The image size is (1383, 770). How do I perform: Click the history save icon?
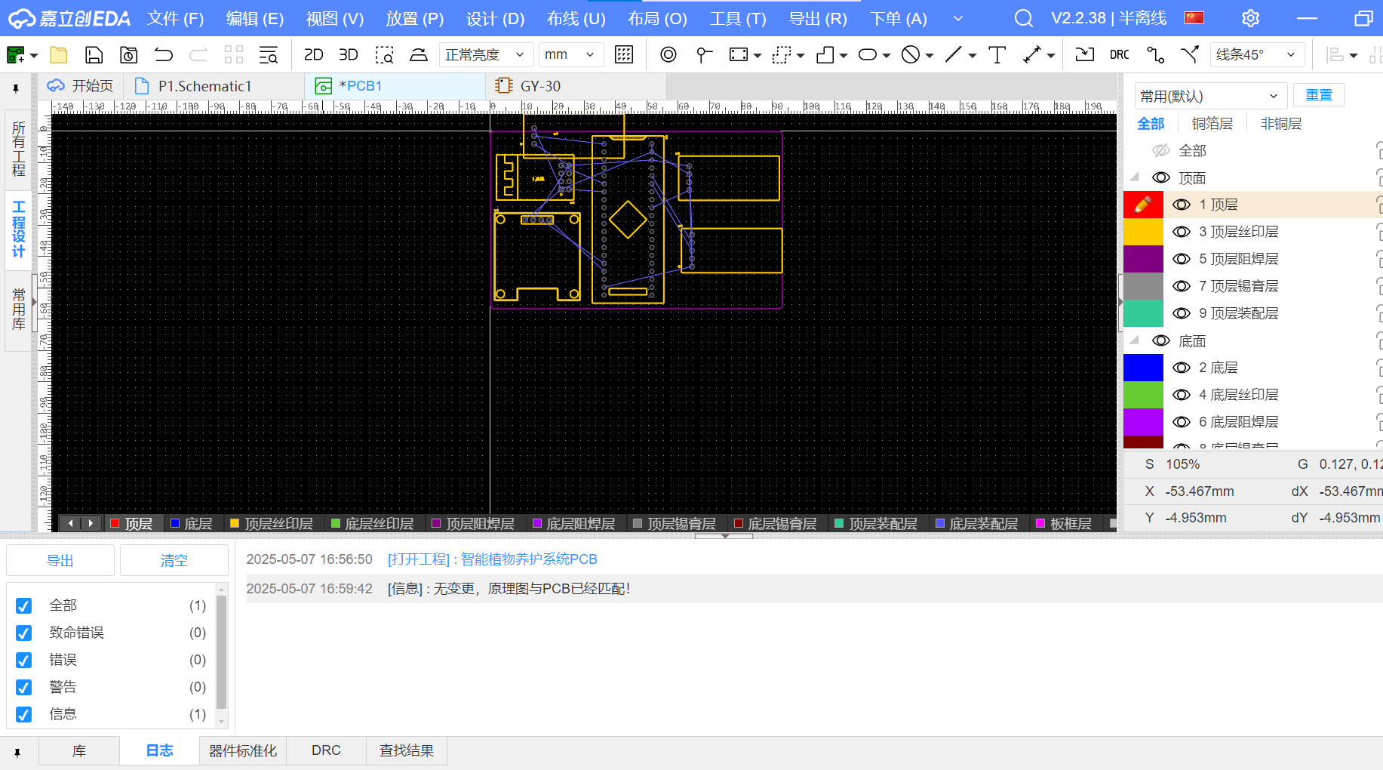coord(128,54)
